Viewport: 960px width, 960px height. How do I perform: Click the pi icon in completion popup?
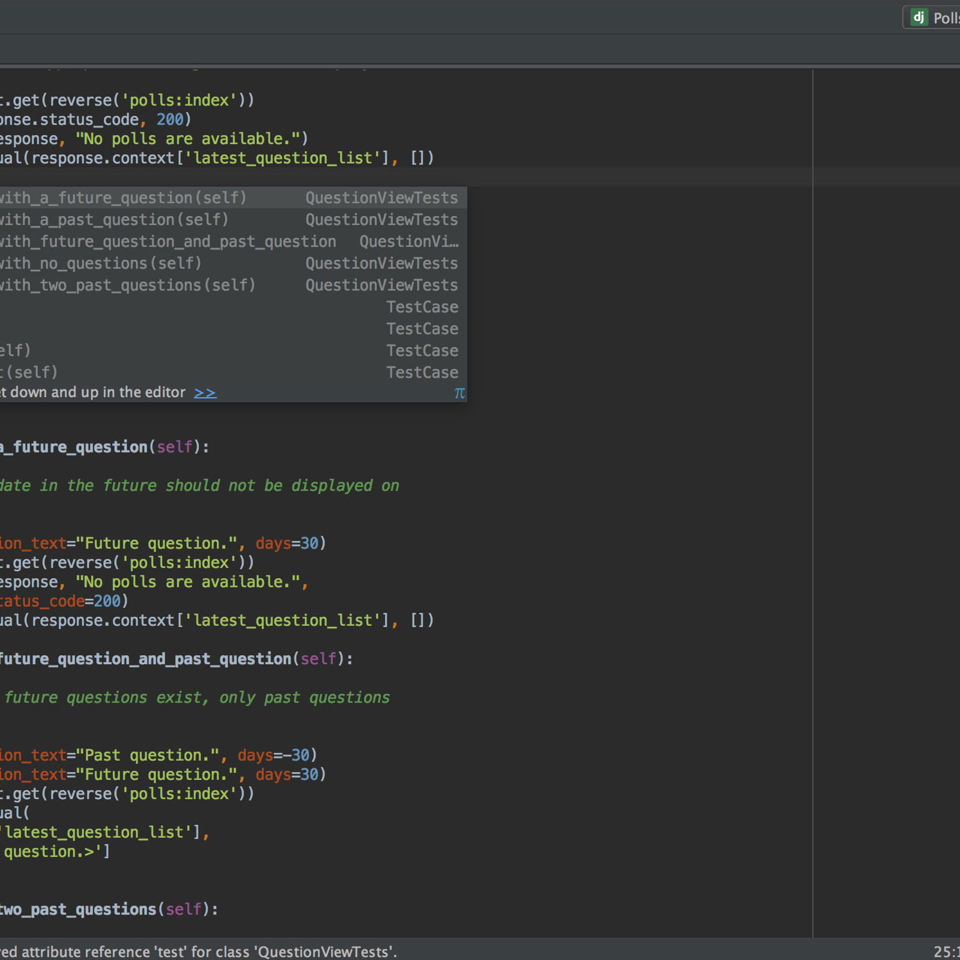(460, 393)
